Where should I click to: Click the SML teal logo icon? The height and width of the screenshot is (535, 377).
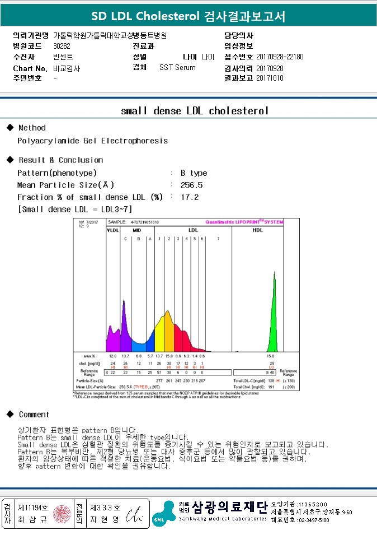tap(163, 513)
